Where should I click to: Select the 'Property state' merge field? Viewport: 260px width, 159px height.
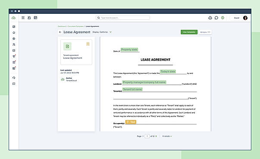pyautogui.click(x=129, y=50)
